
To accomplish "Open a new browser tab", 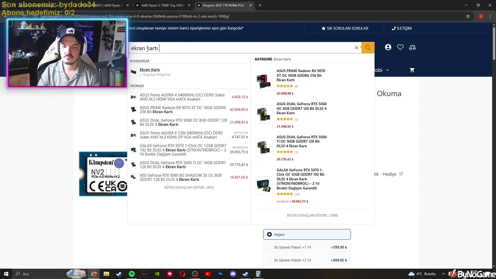I will [x=260, y=5].
